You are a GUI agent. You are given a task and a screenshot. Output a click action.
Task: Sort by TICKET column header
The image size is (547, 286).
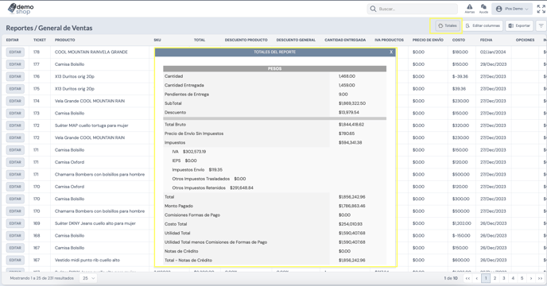click(40, 40)
